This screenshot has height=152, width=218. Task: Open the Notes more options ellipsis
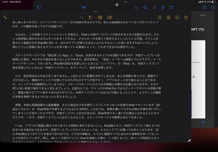tap(177, 17)
